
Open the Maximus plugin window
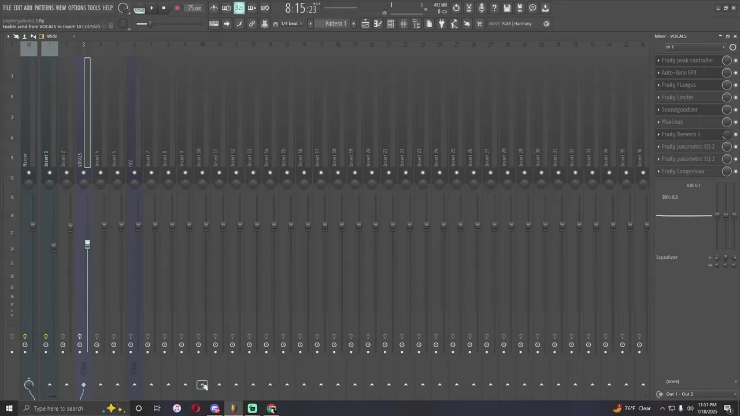(672, 122)
